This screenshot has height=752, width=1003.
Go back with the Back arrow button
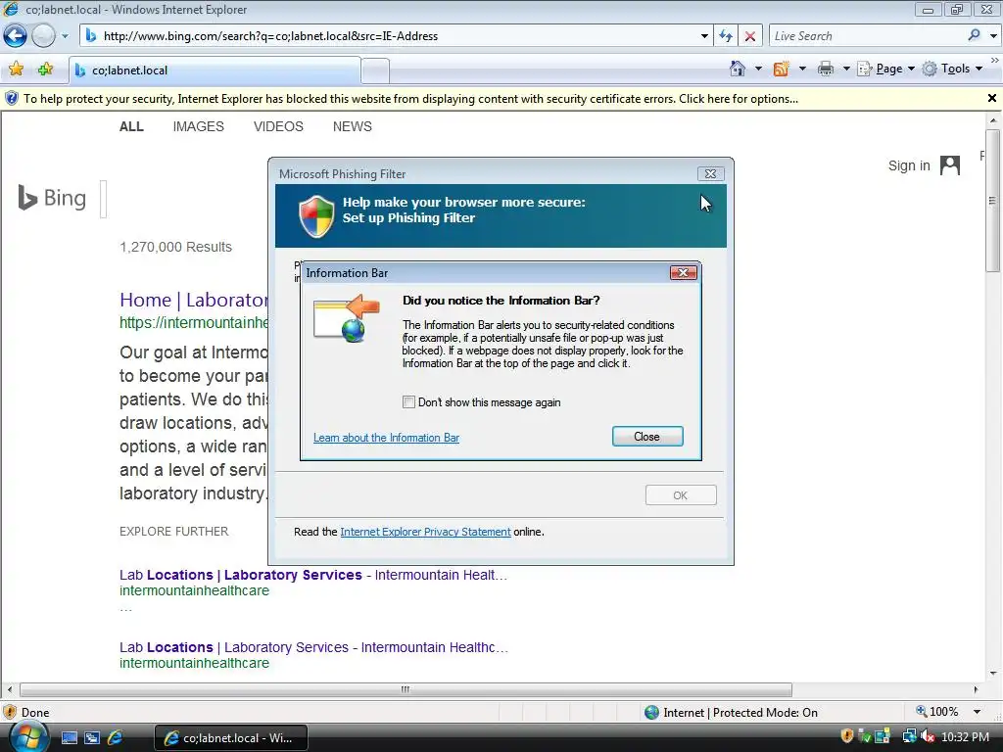click(16, 36)
